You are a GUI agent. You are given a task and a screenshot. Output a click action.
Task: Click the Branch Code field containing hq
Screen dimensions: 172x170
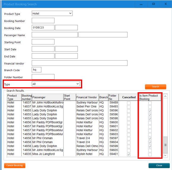coord(36,70)
